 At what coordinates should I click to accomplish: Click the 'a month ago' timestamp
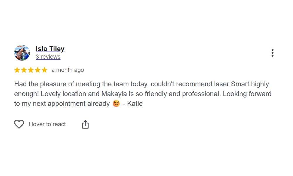coord(68,70)
